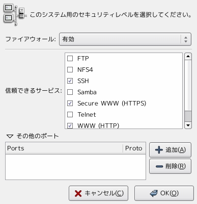This screenshot has height=204, width=197.
Task: Disable Secure WWW (HTTPS) checkbox
Action: click(x=70, y=104)
